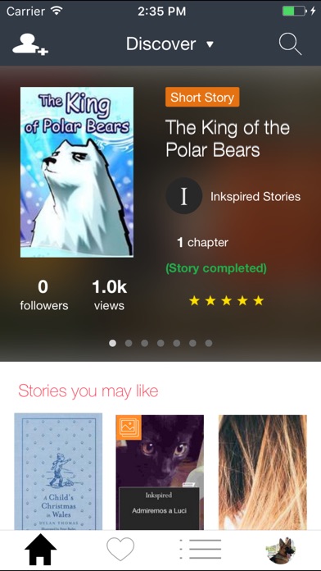Open The King of the Polar Bears title
Screen dimensions: 321x571
[228, 139]
